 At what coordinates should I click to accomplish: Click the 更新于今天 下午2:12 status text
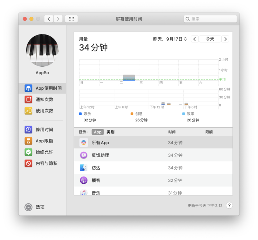205,206
